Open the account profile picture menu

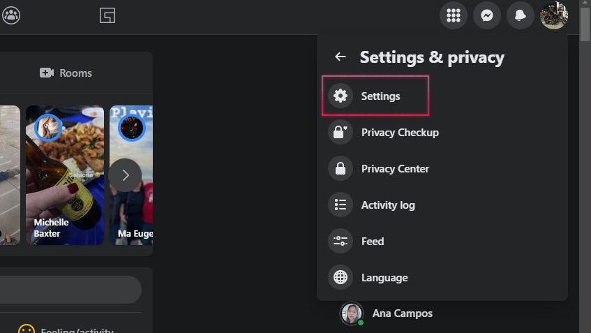pos(554,15)
